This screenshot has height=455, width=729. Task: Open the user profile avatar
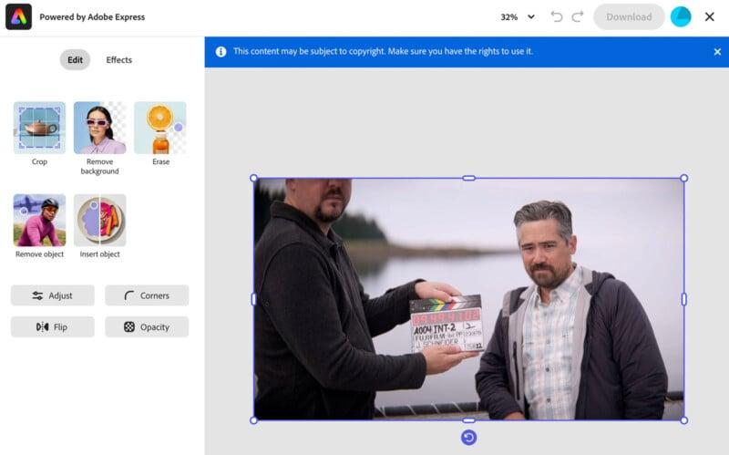(x=681, y=16)
